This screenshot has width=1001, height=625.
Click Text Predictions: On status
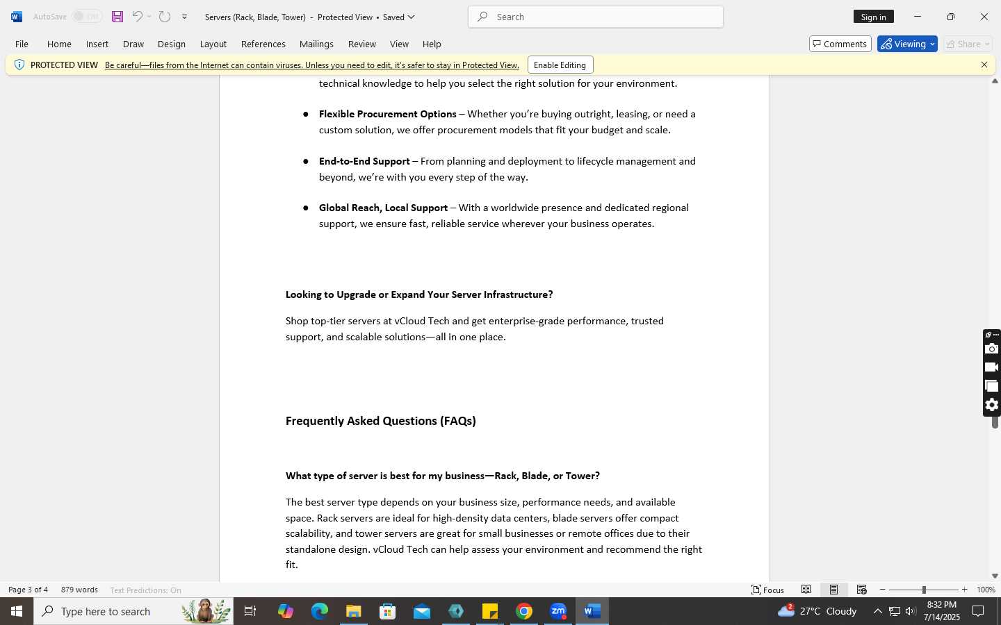(x=145, y=590)
